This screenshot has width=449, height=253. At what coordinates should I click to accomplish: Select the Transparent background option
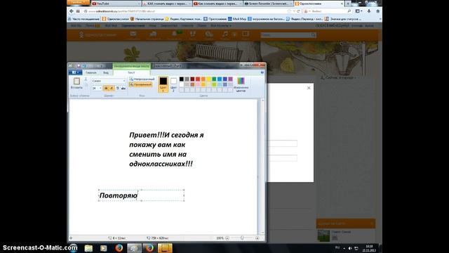pyautogui.click(x=140, y=84)
